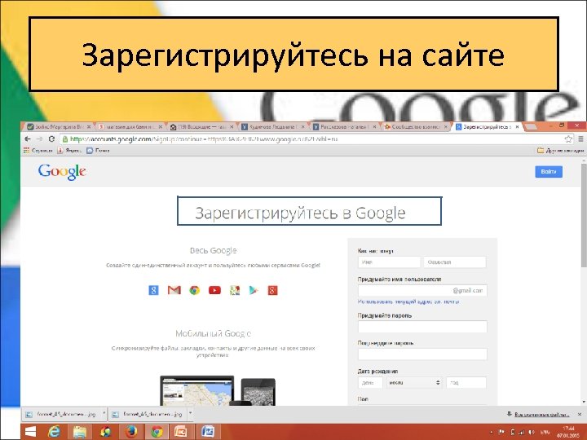Screen dimensions: 587x440
Task: Click the blue Google search service icon
Action: [153, 290]
